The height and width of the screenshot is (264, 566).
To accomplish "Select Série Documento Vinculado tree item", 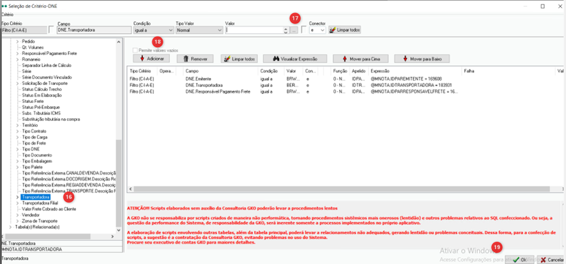I will [x=47, y=77].
